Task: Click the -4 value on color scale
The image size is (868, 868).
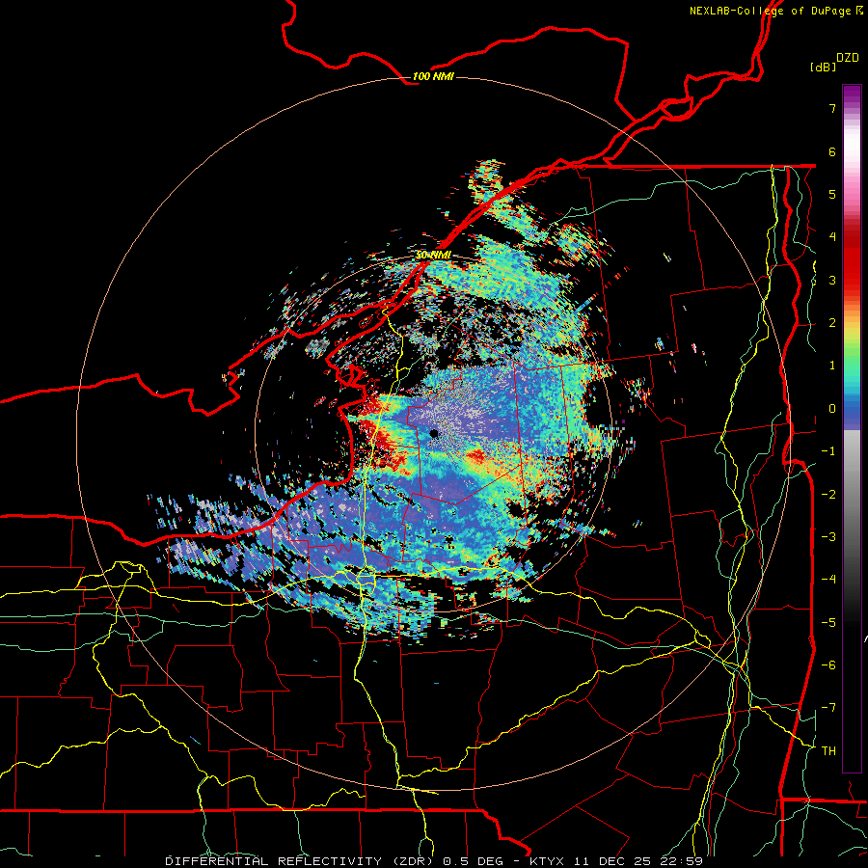Action: (x=828, y=580)
